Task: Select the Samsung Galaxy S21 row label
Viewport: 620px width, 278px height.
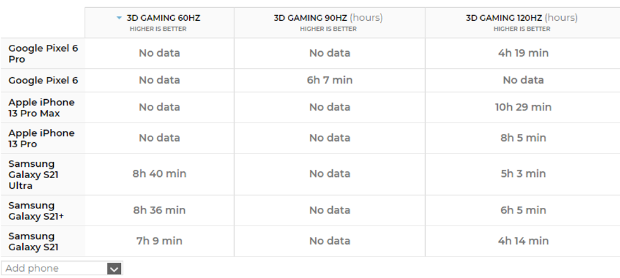Action: click(x=32, y=241)
